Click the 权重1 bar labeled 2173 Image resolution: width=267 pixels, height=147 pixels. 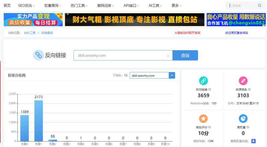[39, 121]
